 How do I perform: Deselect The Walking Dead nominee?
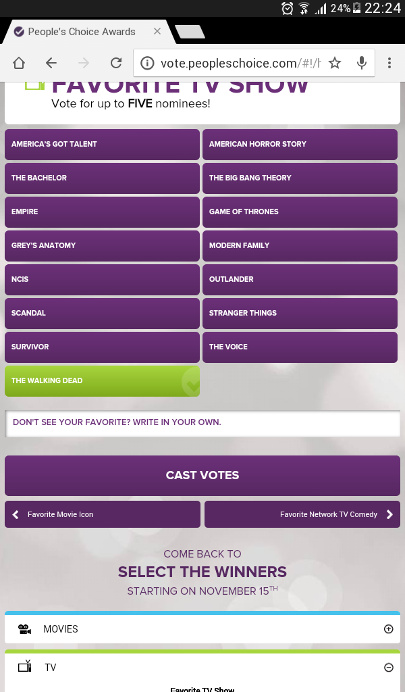(102, 381)
